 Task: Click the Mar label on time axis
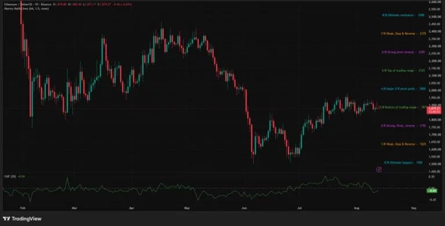pos(74,208)
